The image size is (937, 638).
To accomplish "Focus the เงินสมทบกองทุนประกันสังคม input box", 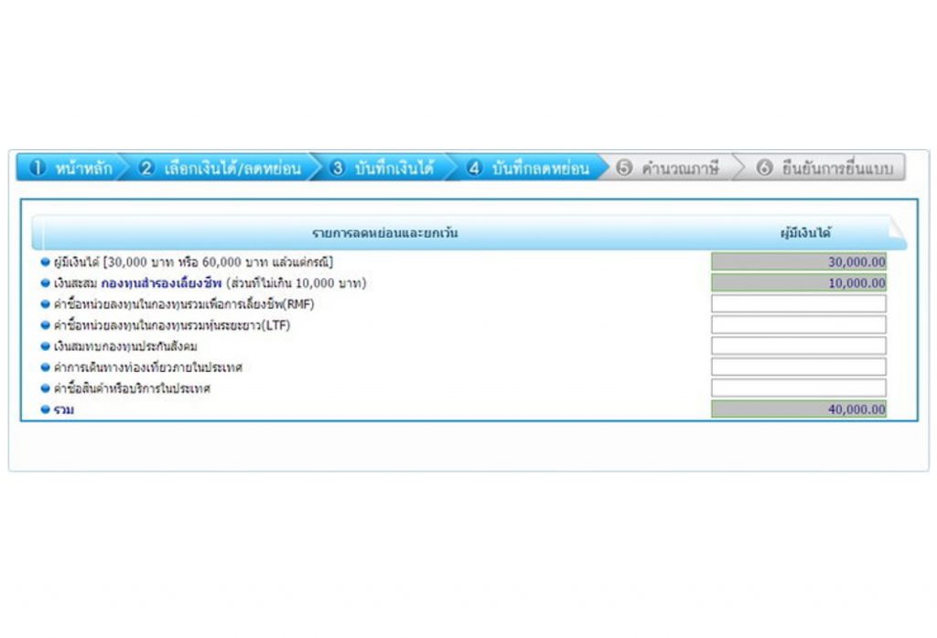I will pyautogui.click(x=798, y=346).
